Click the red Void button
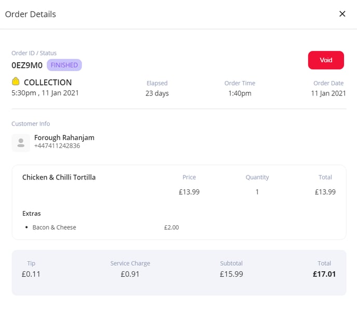This screenshot has width=357, height=316. [326, 60]
